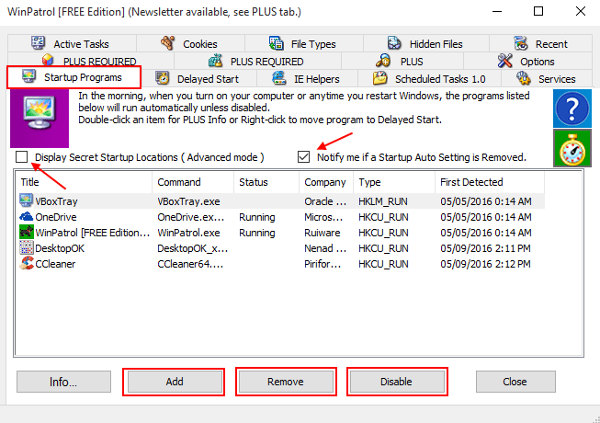Enable Display Secret Startup Locations checkbox
The height and width of the screenshot is (423, 600).
pos(22,156)
